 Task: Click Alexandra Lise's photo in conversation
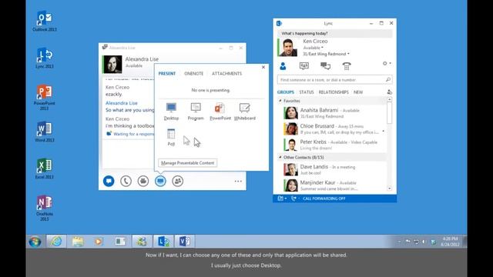coord(112,64)
